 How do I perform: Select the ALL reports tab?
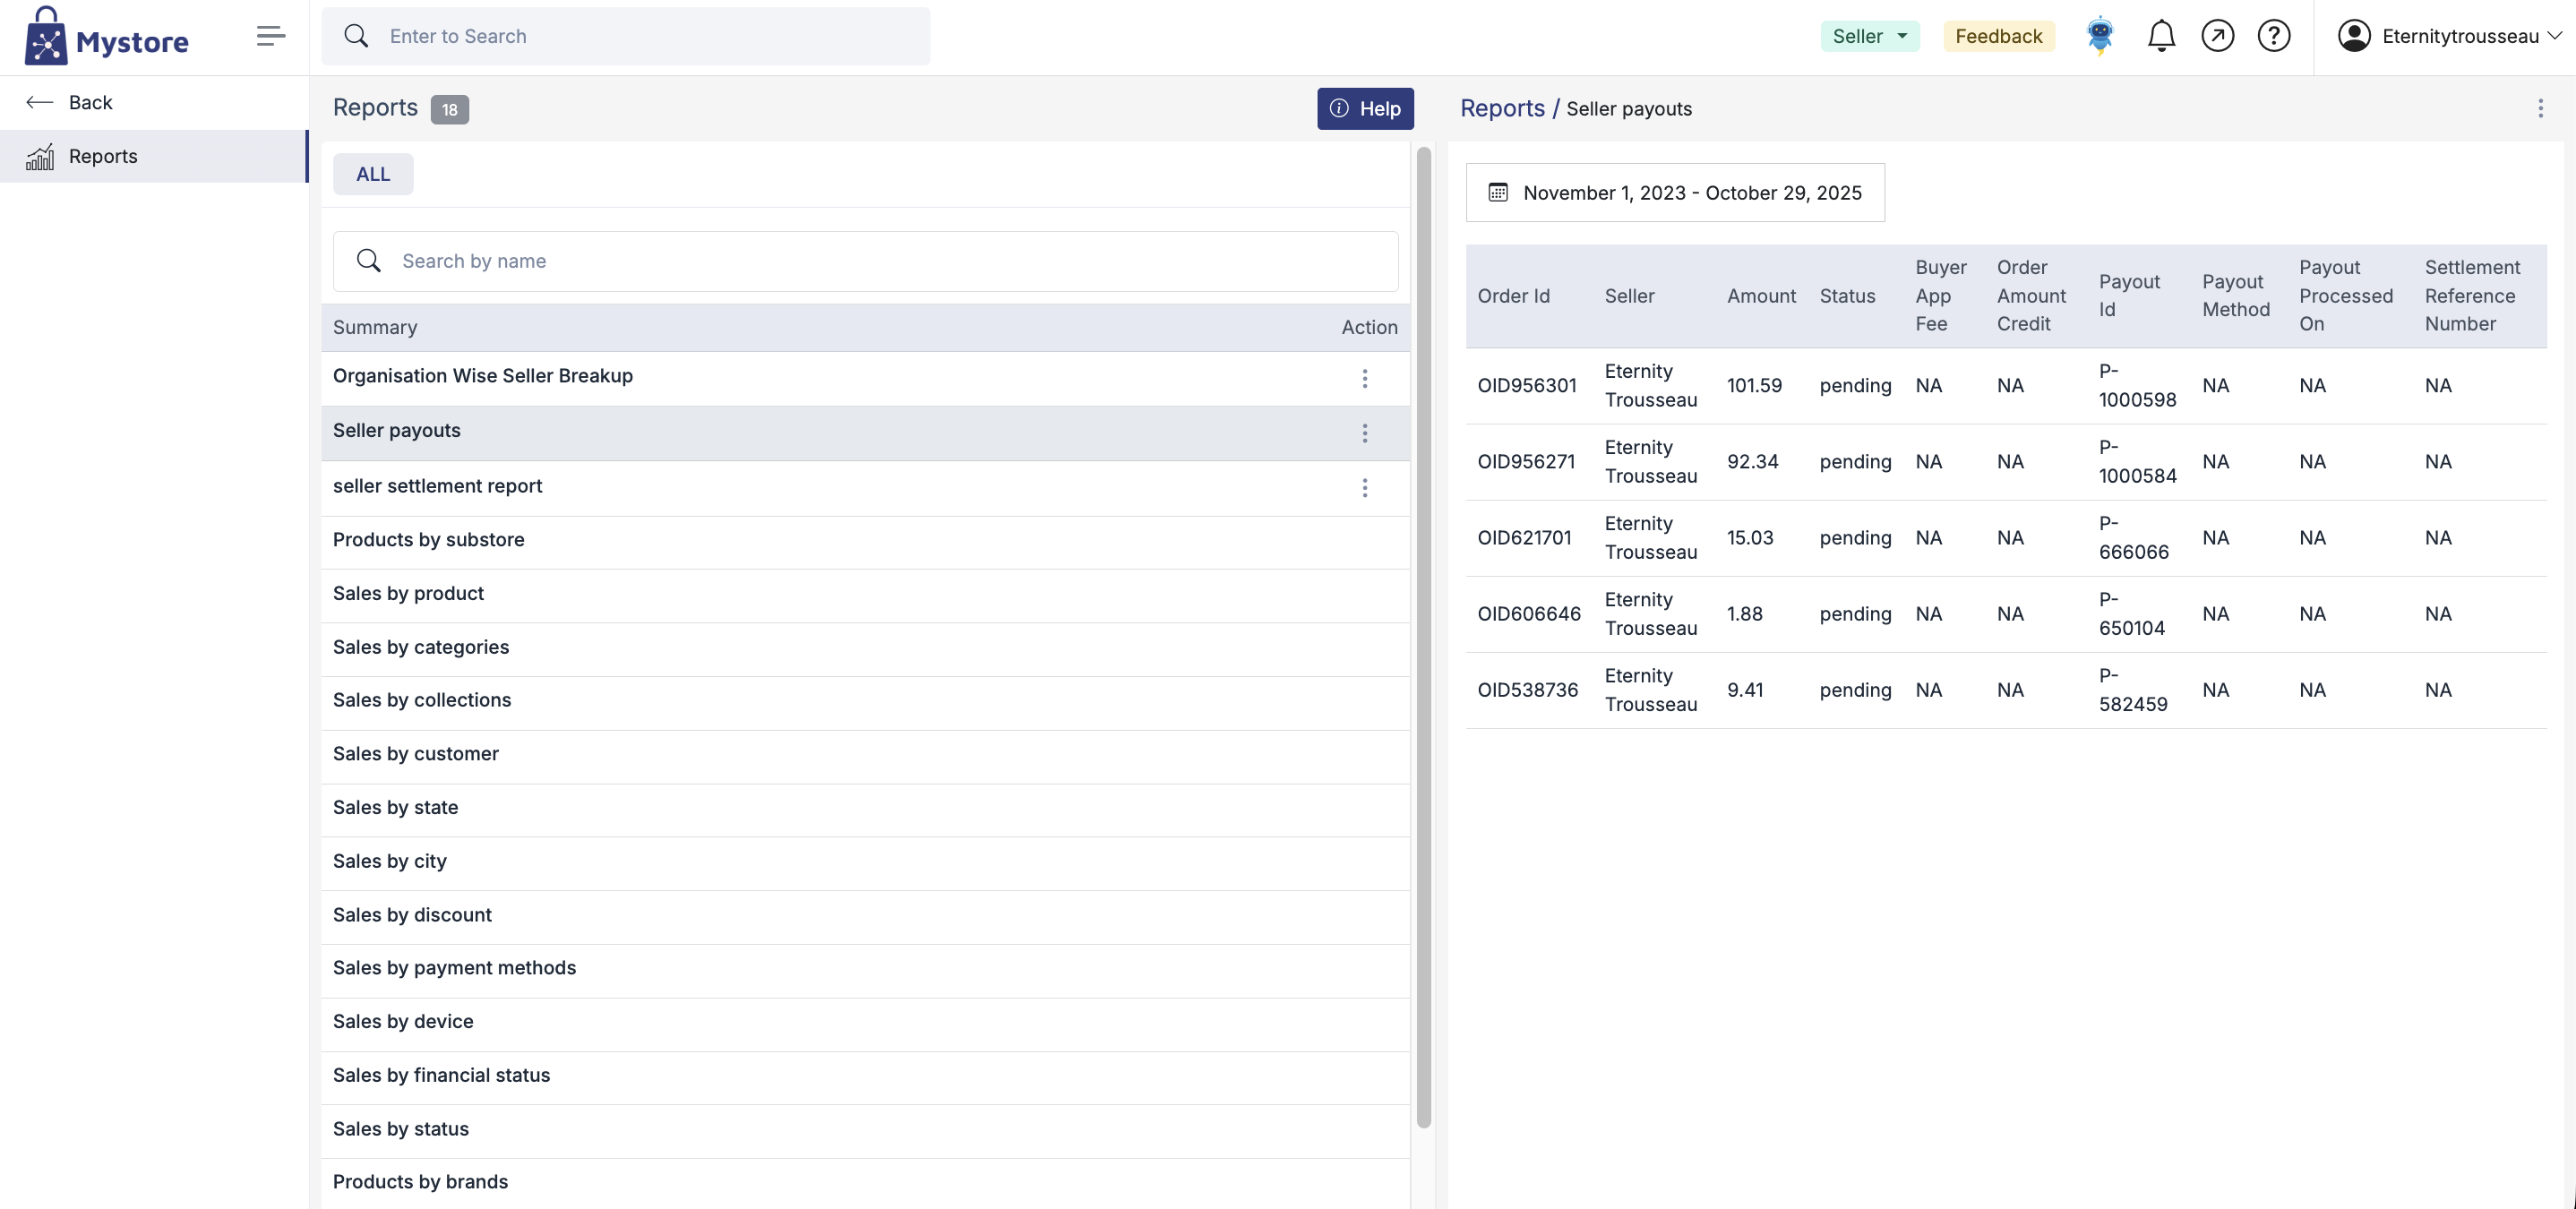(372, 174)
